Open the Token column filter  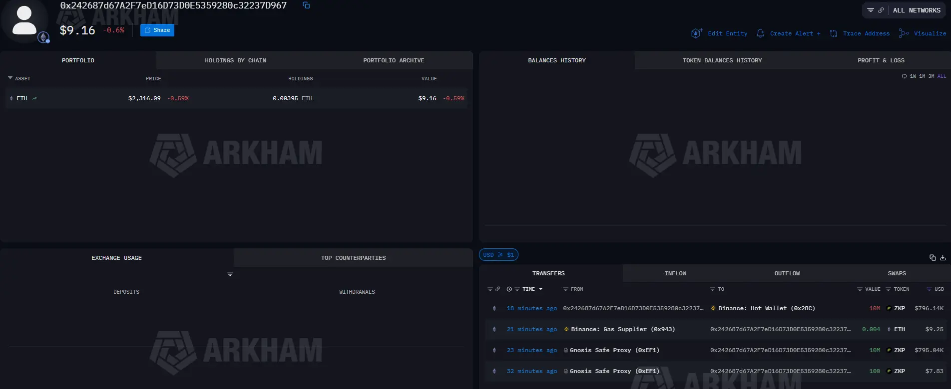[888, 289]
